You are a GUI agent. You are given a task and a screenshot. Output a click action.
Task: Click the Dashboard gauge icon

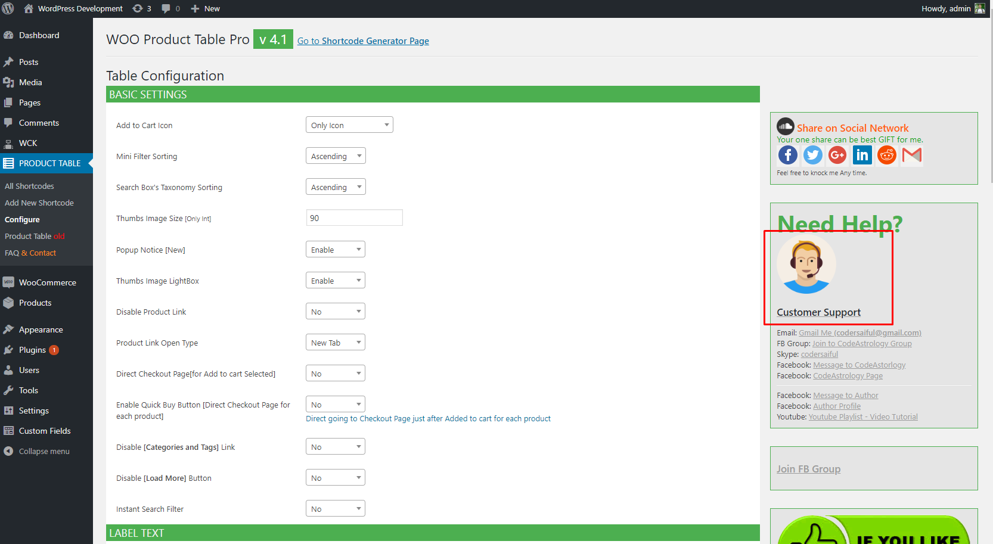tap(8, 35)
